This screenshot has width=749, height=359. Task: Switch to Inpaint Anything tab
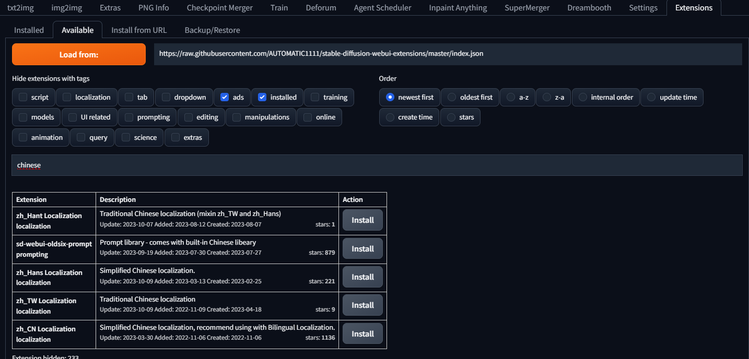(458, 8)
